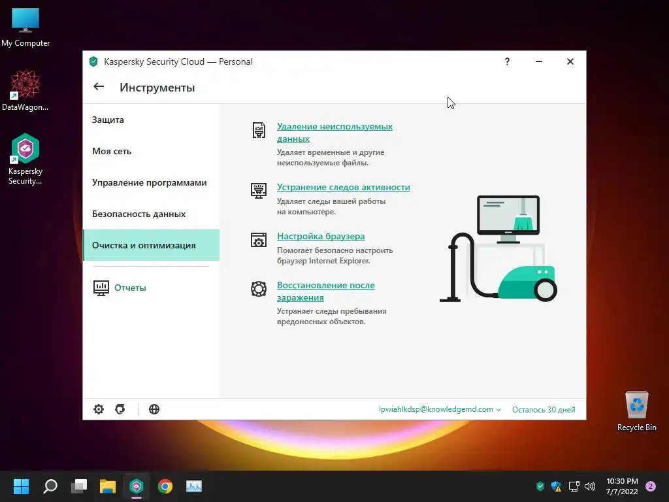Click the Осталось 30 дней license link

[x=544, y=409]
